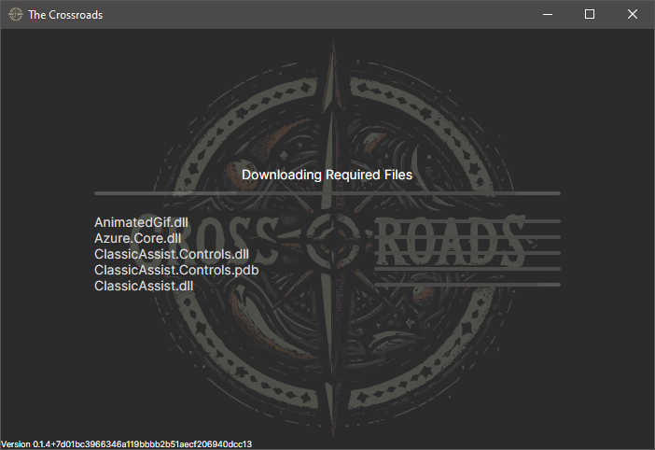The image size is (655, 450).
Task: Click the overall download progress bar under heading
Action: coord(327,193)
